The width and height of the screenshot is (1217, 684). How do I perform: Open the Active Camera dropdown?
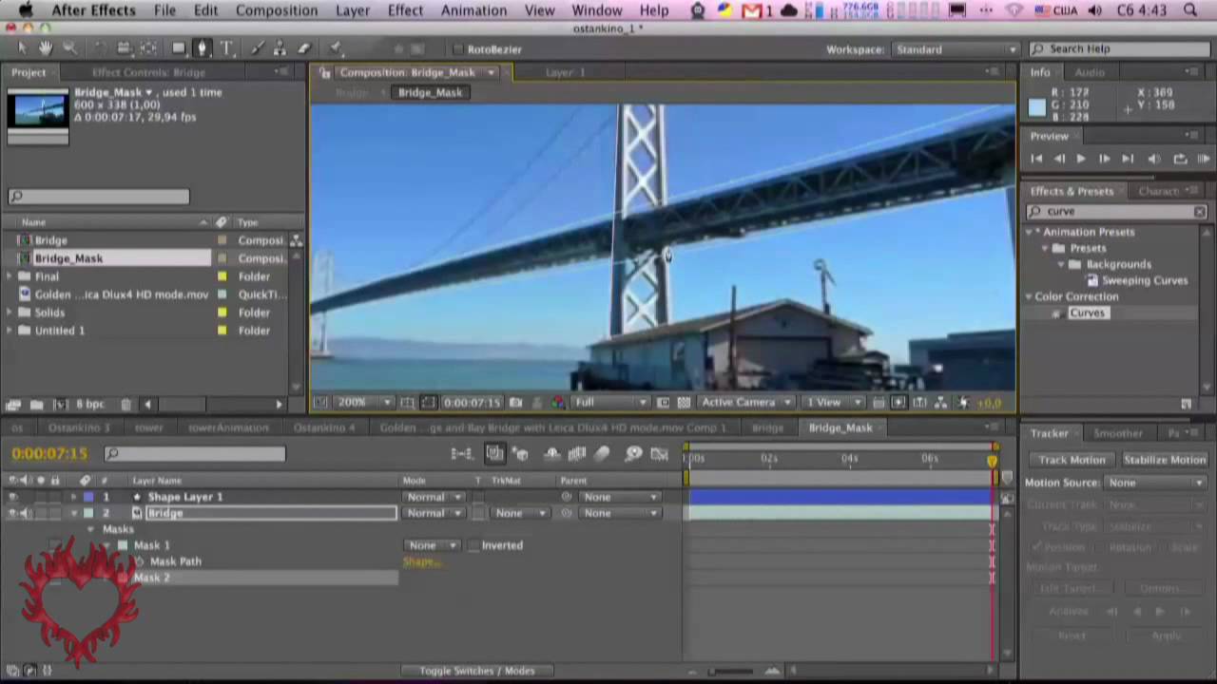click(x=745, y=403)
